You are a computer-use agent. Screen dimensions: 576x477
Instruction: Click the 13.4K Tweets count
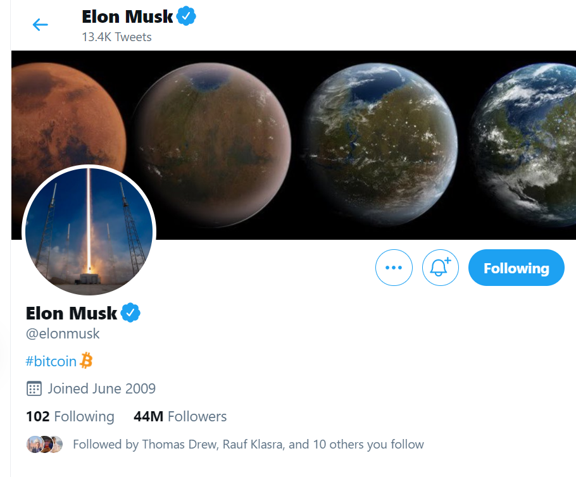(116, 37)
